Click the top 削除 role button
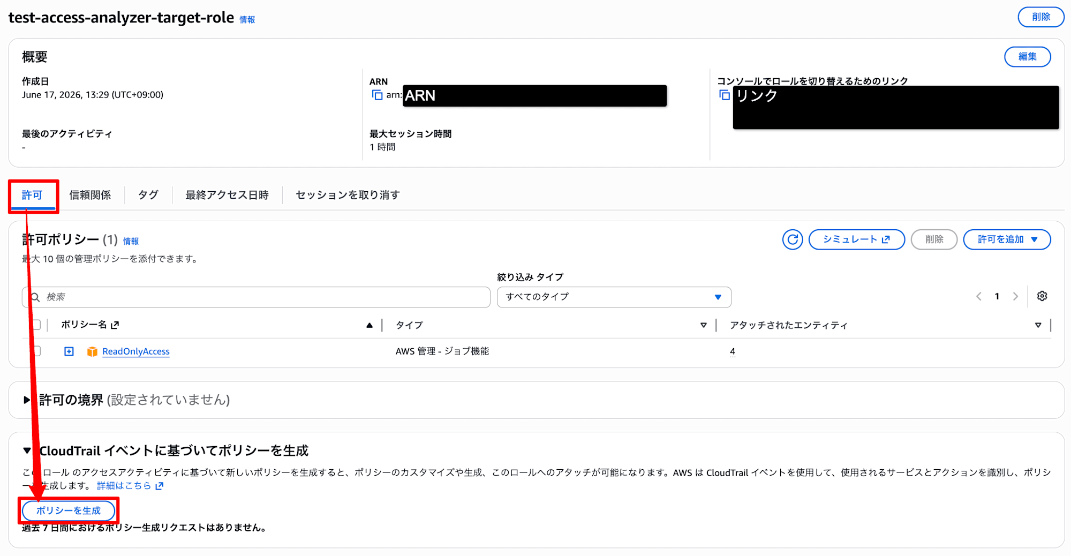Screen dimensions: 1071x556 coord(1040,17)
